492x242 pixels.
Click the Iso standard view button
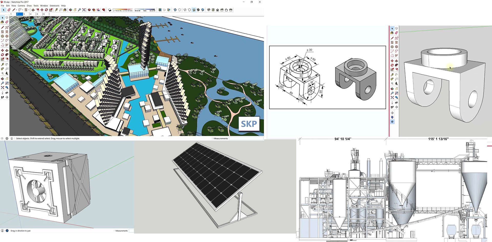pyautogui.click(x=209, y=10)
